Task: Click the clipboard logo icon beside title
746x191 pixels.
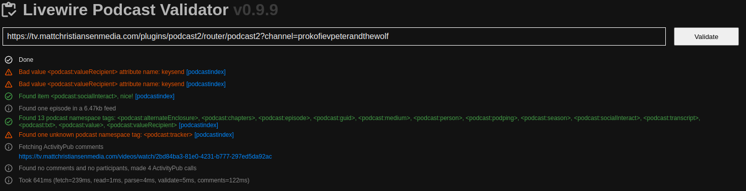Action: (x=10, y=10)
